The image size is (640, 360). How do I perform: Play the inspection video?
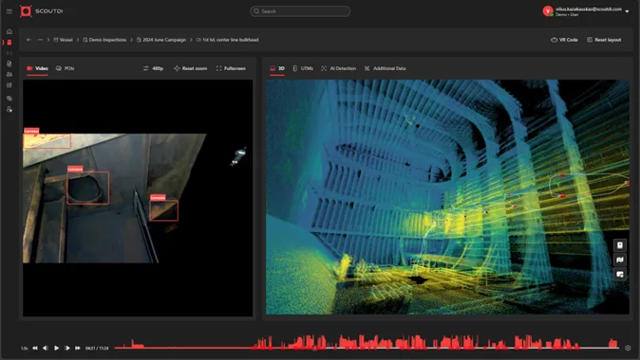[56, 349]
